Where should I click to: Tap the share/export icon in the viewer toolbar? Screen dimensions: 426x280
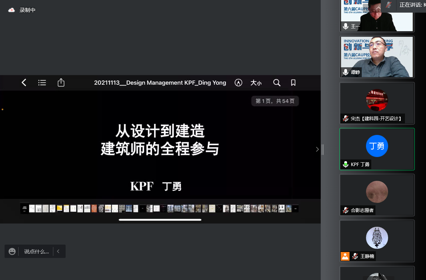coord(61,82)
